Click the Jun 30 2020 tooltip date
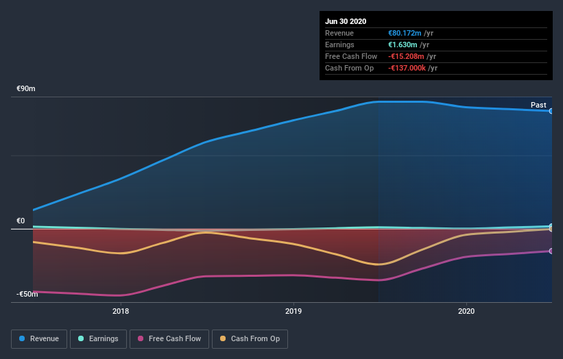563x359 pixels. click(346, 21)
